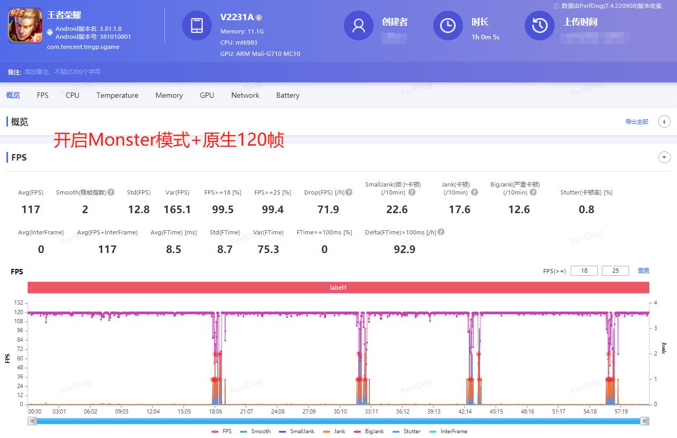Screen dimensions: 677x438
Task: Click the 导出全部 export link
Action: [637, 122]
